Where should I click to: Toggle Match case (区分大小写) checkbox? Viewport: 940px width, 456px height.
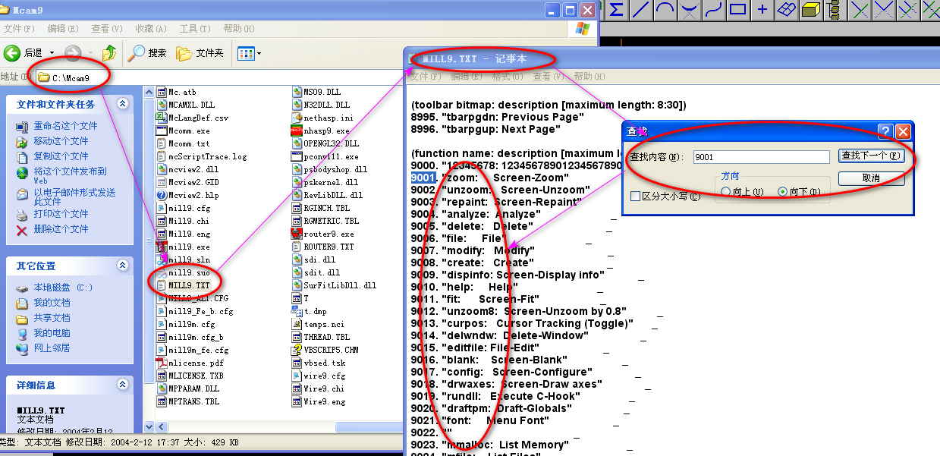[x=636, y=197]
